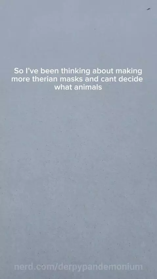This screenshot has height=279, width=157.
Task: Select the word "thinking" in the caption
Action: coord(76,71)
